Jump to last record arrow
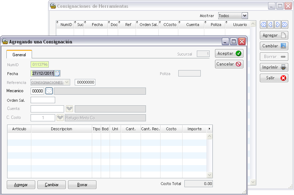 [x=285, y=25]
